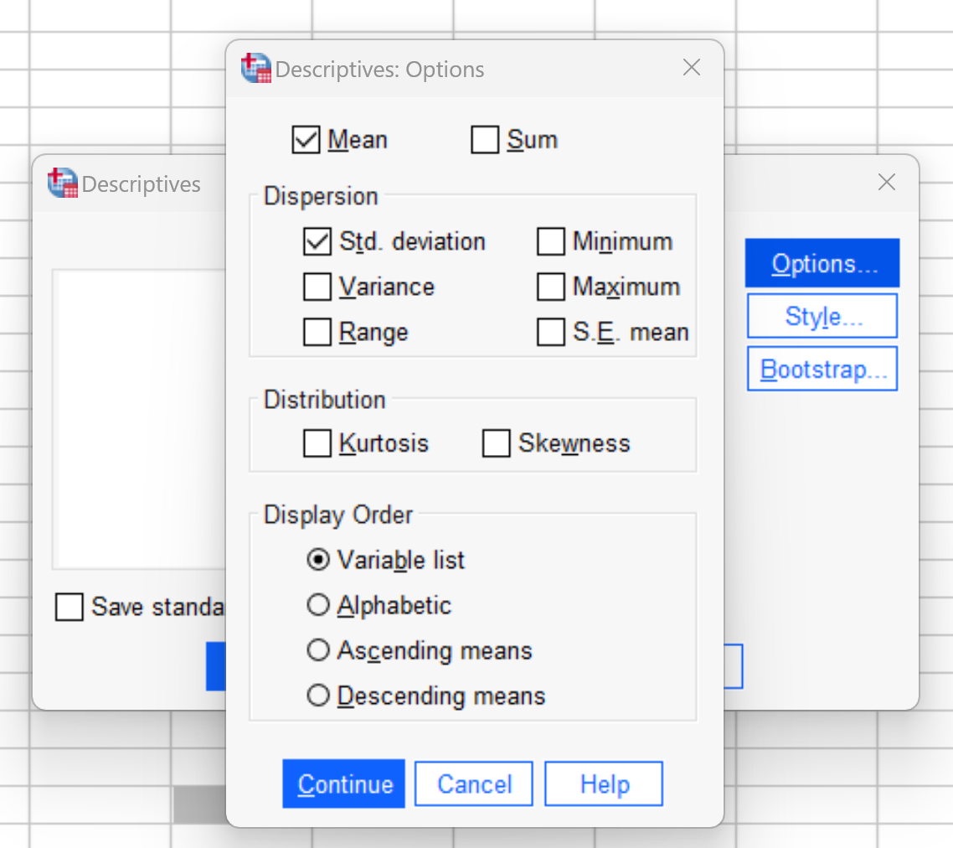The height and width of the screenshot is (848, 953).
Task: Select Ascending means ordering
Action: point(318,650)
